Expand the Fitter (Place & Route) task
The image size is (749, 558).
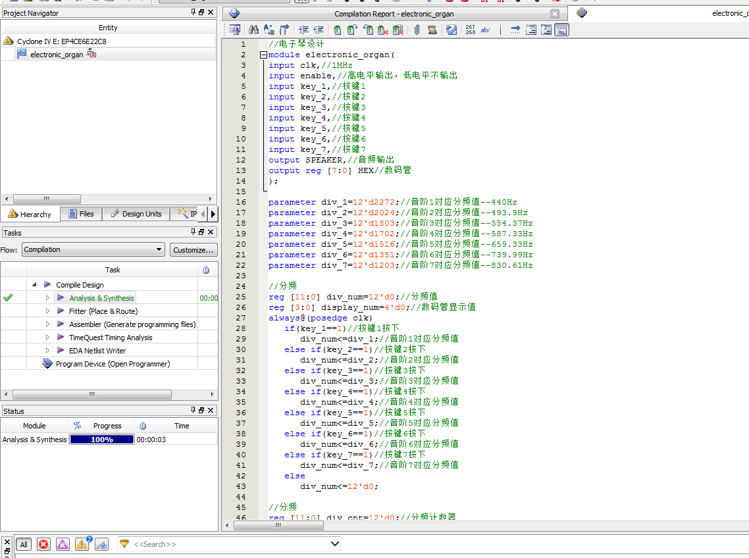click(48, 311)
